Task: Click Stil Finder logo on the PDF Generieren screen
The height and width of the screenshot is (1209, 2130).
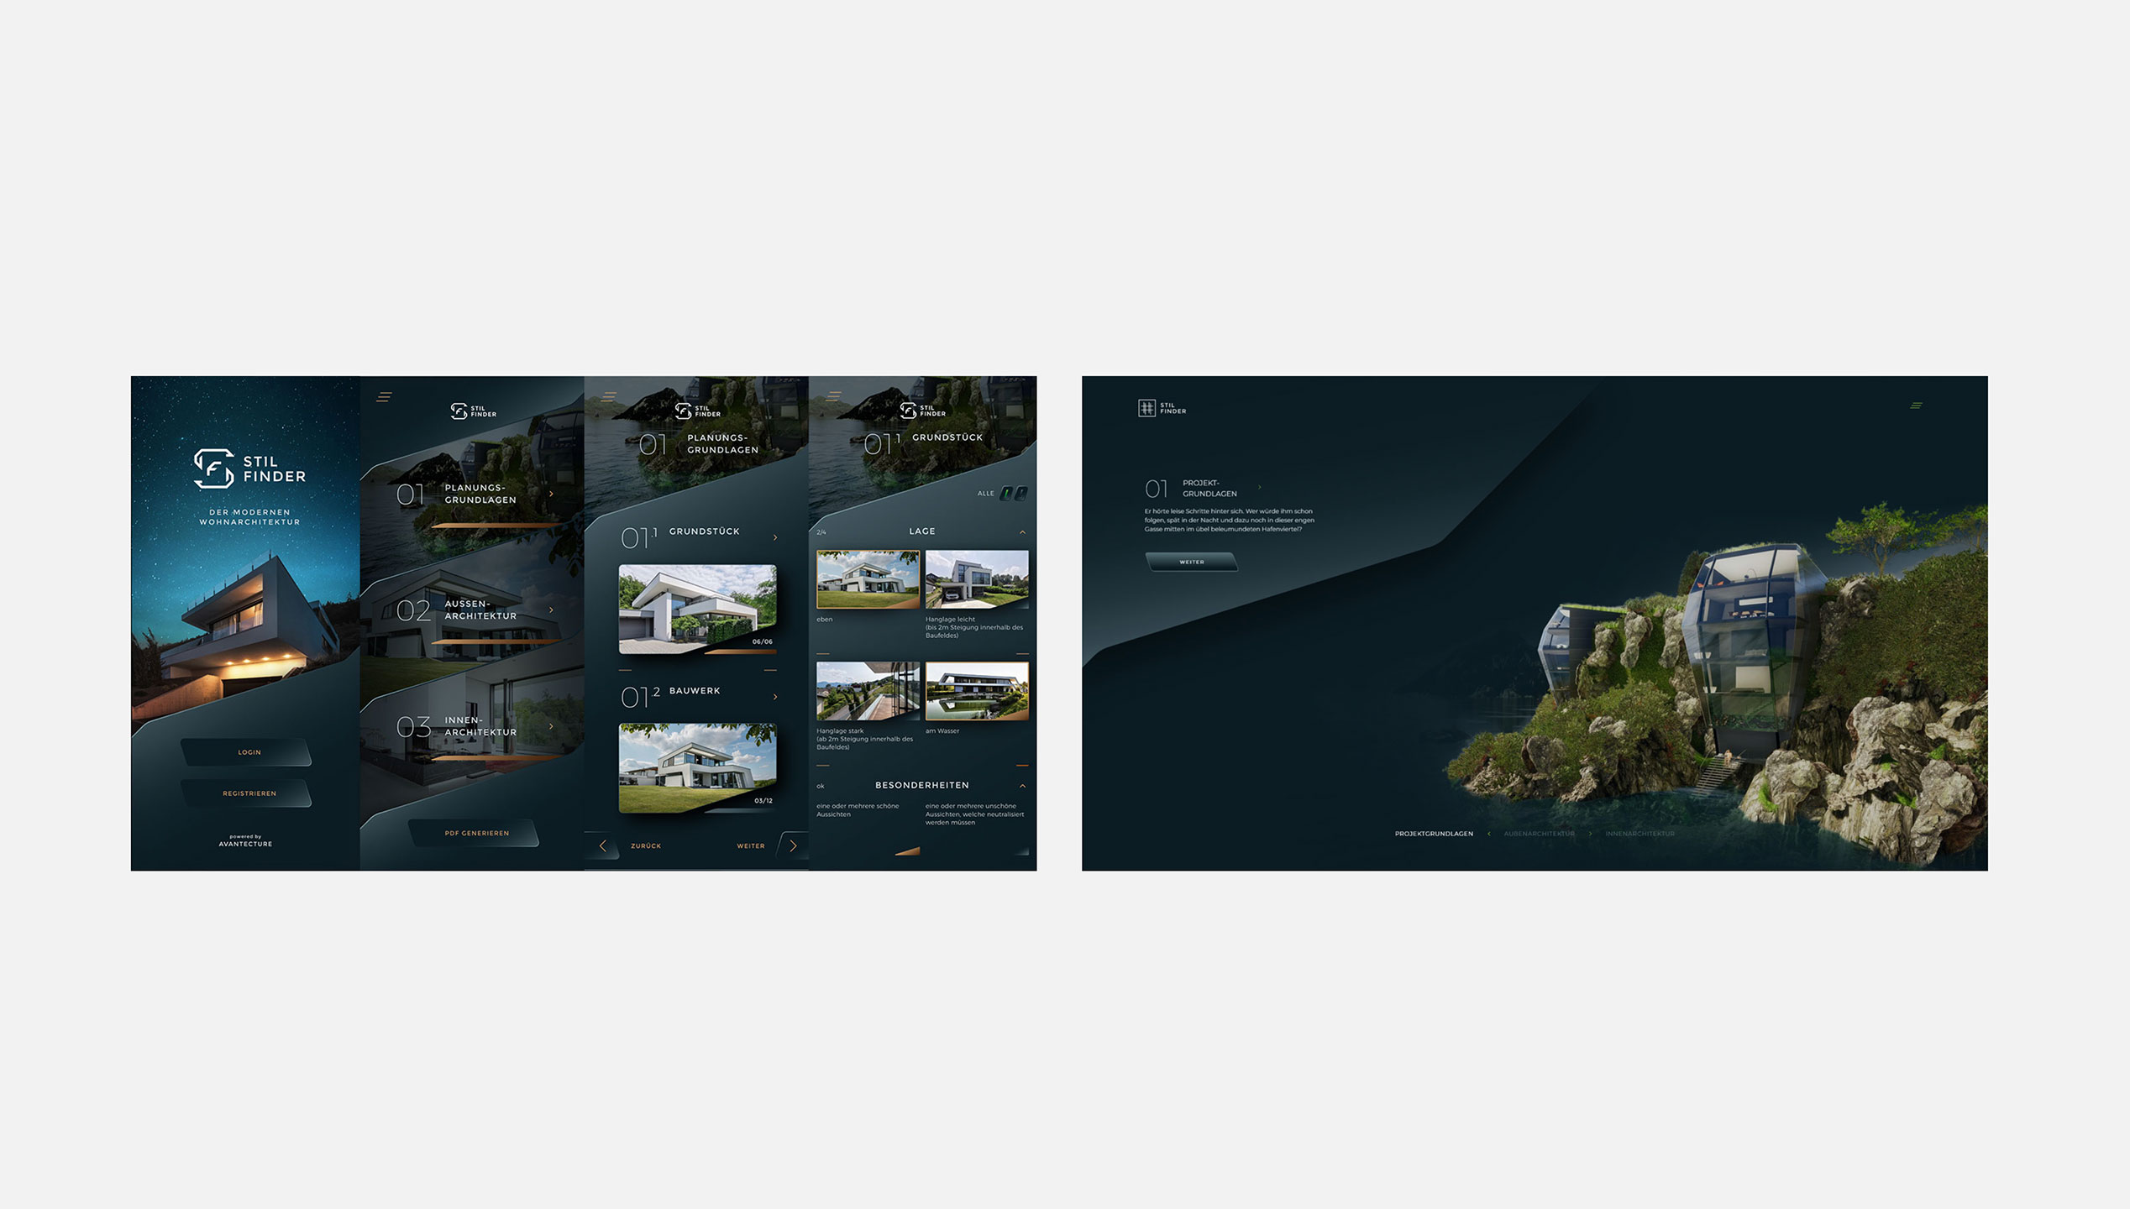Action: [473, 411]
